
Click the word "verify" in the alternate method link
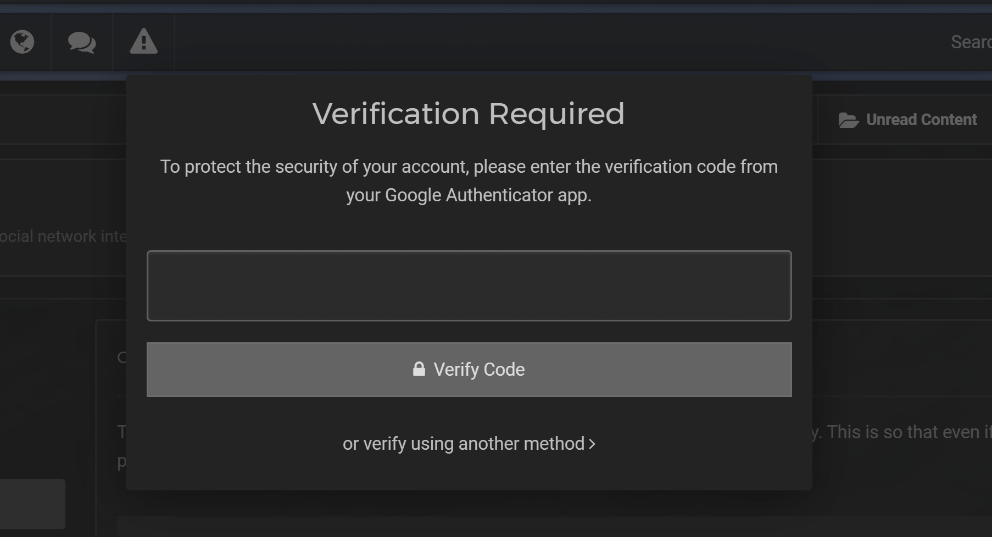[x=384, y=444]
